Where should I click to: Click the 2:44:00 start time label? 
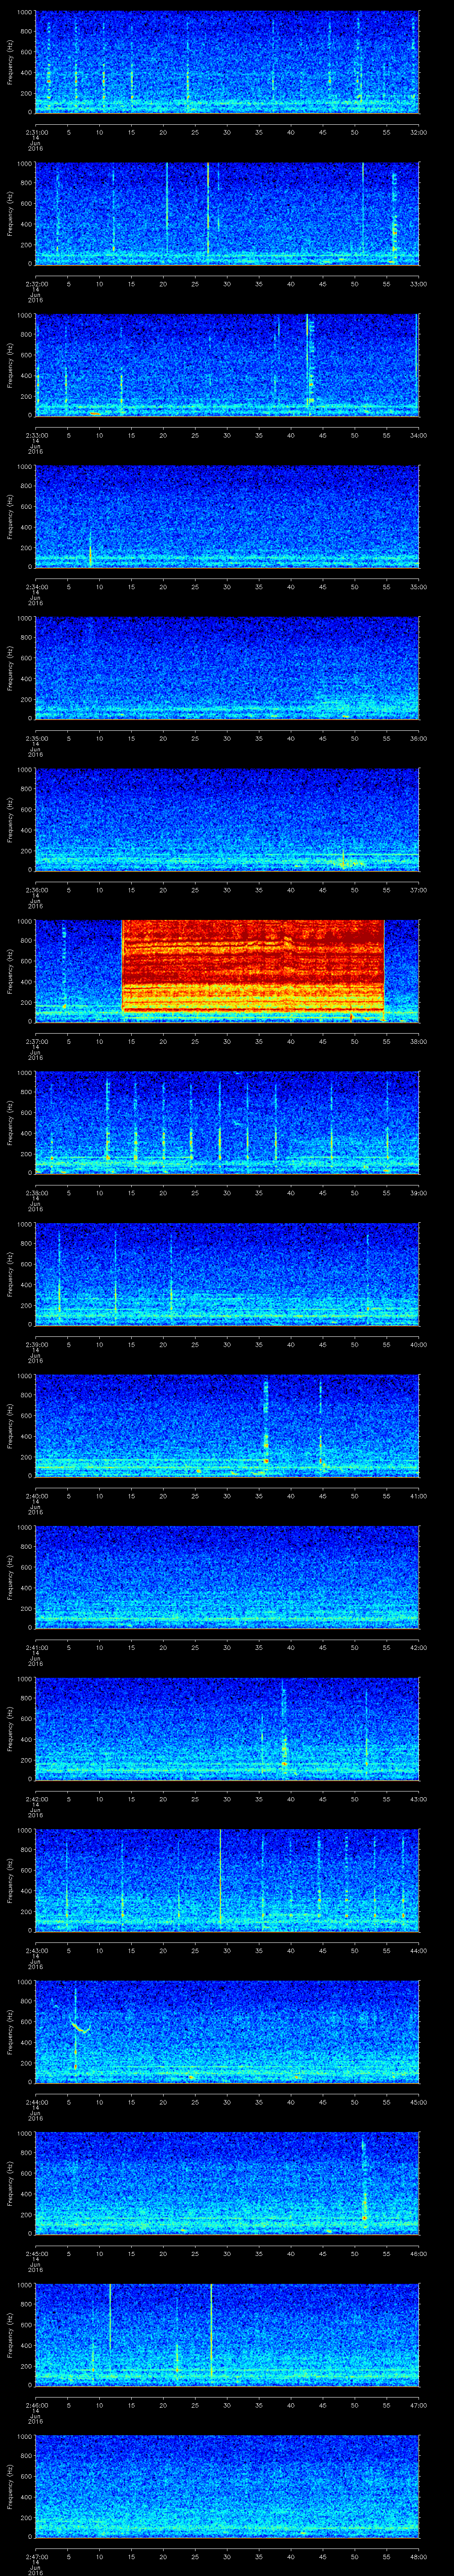[36, 2102]
